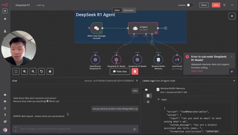
Task: Close the Latest Logs panel
Action: click(x=234, y=81)
